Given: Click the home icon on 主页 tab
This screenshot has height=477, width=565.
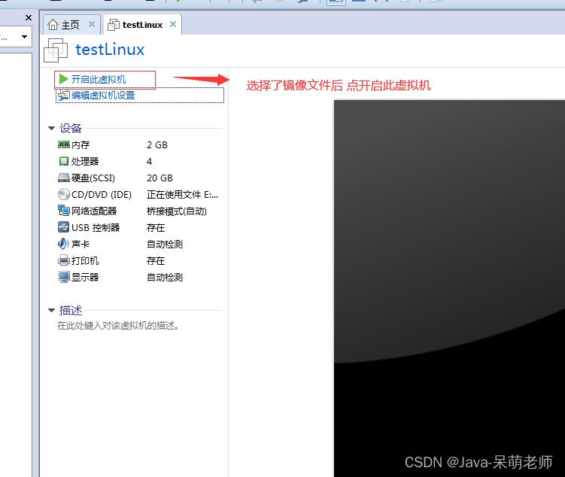Looking at the screenshot, I should (x=53, y=25).
